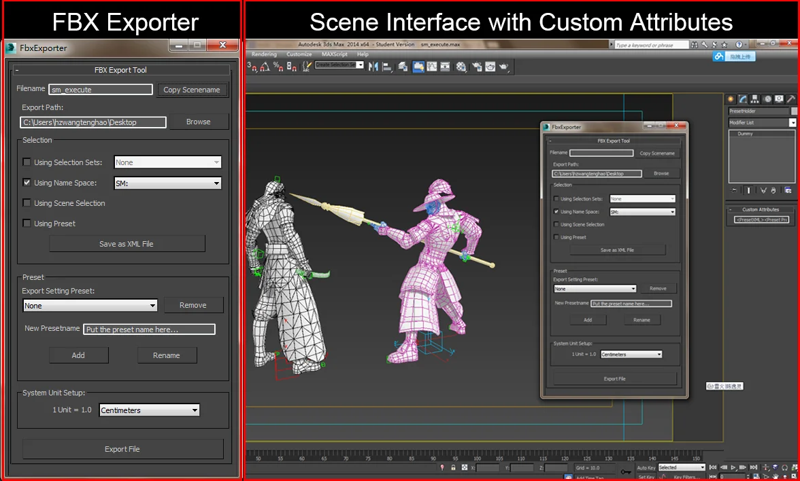Click the Angle Snap toggle icon

(265, 67)
